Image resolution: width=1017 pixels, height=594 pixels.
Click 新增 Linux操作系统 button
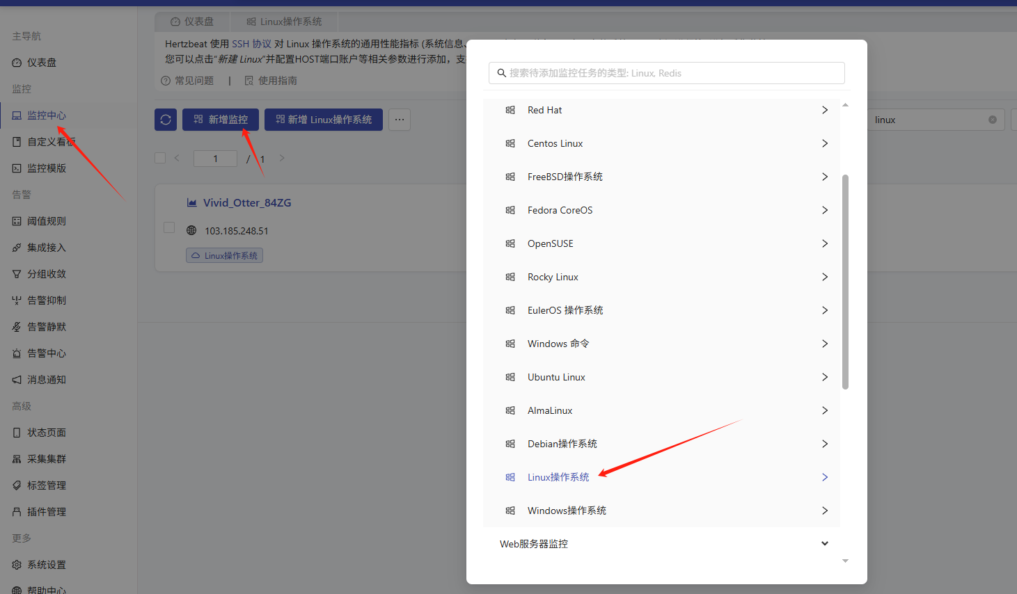324,120
